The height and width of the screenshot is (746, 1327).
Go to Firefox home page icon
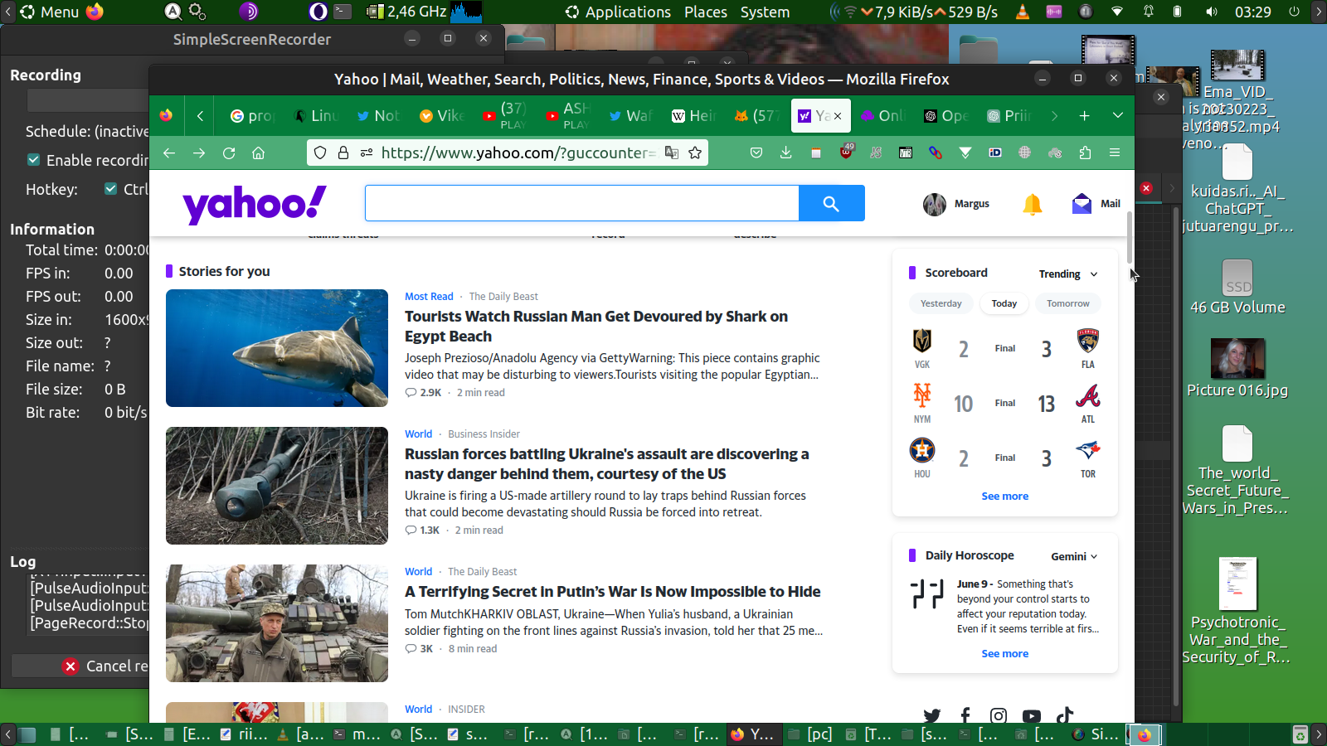tap(259, 153)
